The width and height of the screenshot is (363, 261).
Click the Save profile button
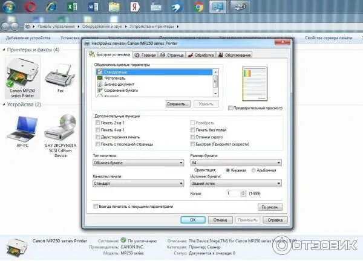pos(178,104)
